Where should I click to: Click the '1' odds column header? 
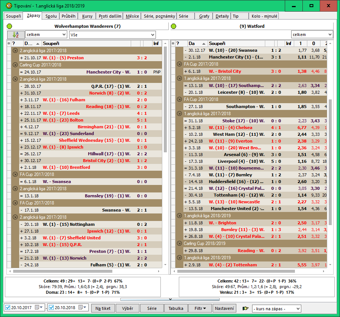point(301,44)
